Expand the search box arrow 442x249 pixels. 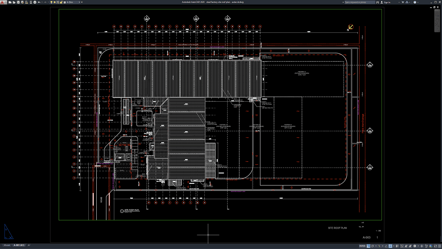pyautogui.click(x=343, y=2)
